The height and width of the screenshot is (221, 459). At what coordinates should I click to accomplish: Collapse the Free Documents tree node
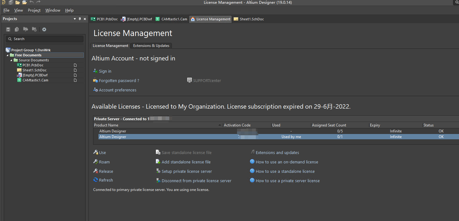(8, 55)
